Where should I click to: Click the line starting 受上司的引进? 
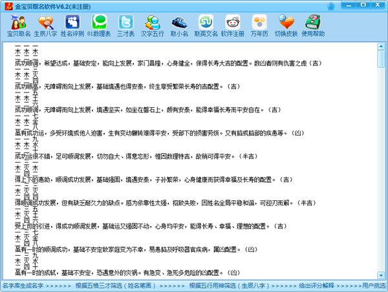click(x=151, y=226)
